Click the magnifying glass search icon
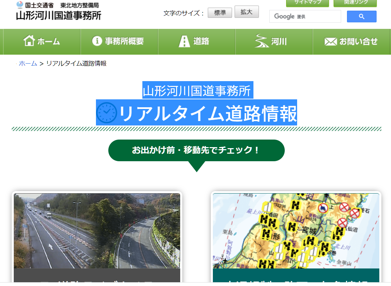The height and width of the screenshot is (286, 391). tap(361, 16)
